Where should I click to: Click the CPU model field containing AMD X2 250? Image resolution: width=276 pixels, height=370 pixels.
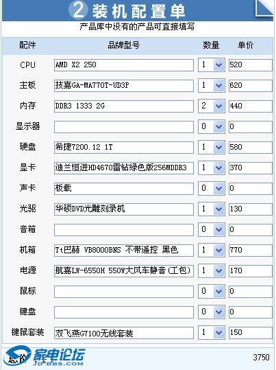pos(124,65)
